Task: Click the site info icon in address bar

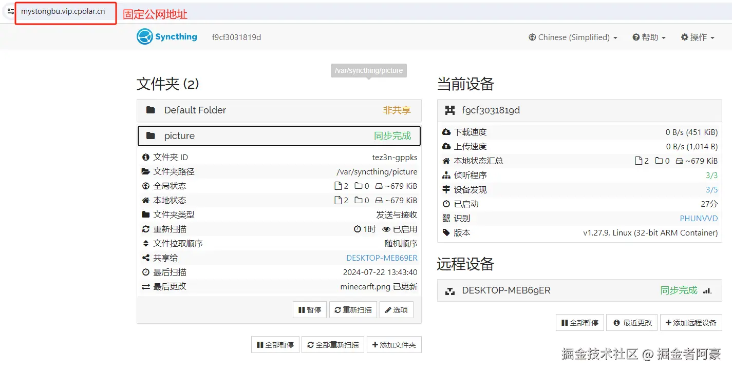Action: point(10,11)
